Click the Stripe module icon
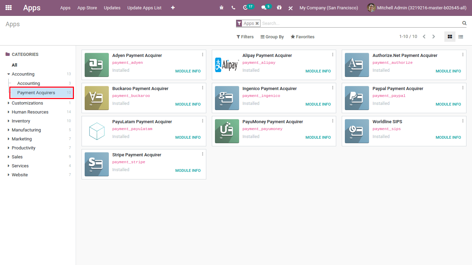 [x=97, y=164]
